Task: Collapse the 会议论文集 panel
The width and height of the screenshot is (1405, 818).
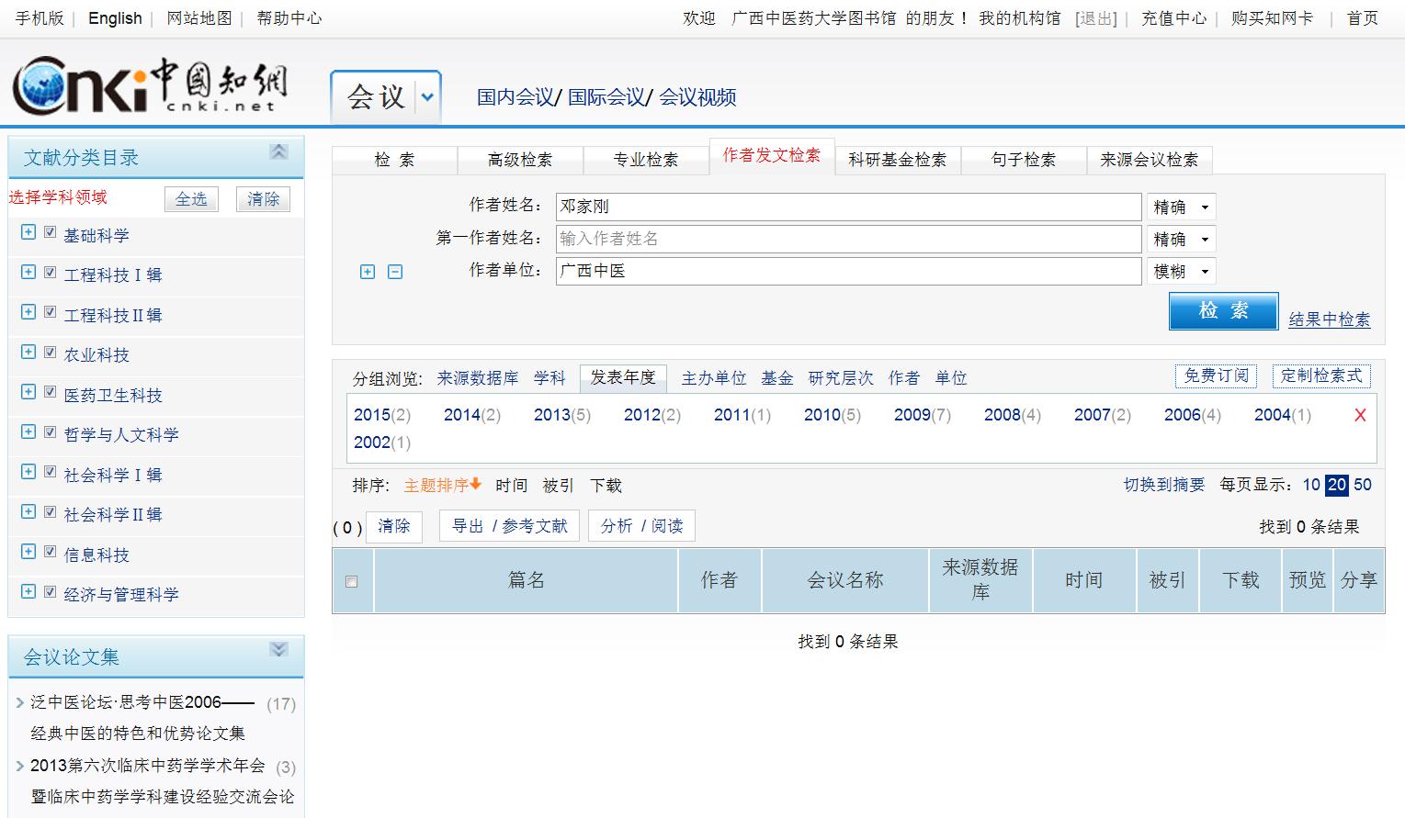Action: pos(278,650)
